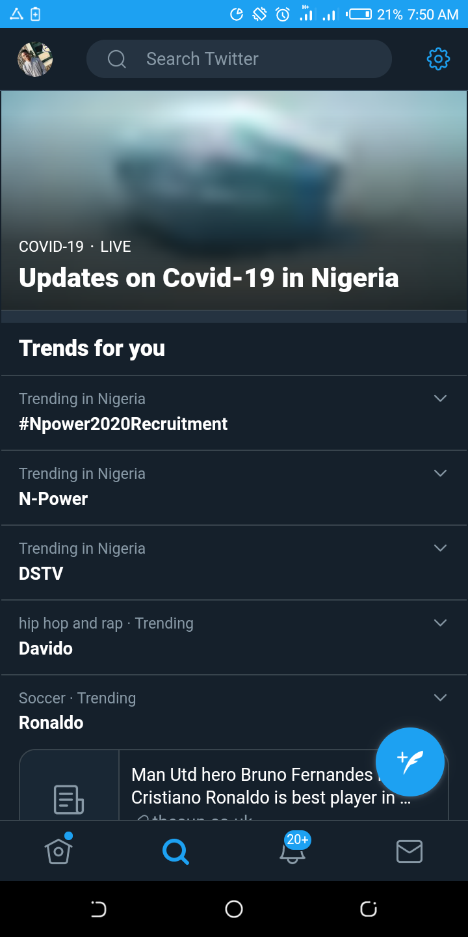This screenshot has width=468, height=937.
Task: Focus the Search Twitter field
Action: (239, 59)
